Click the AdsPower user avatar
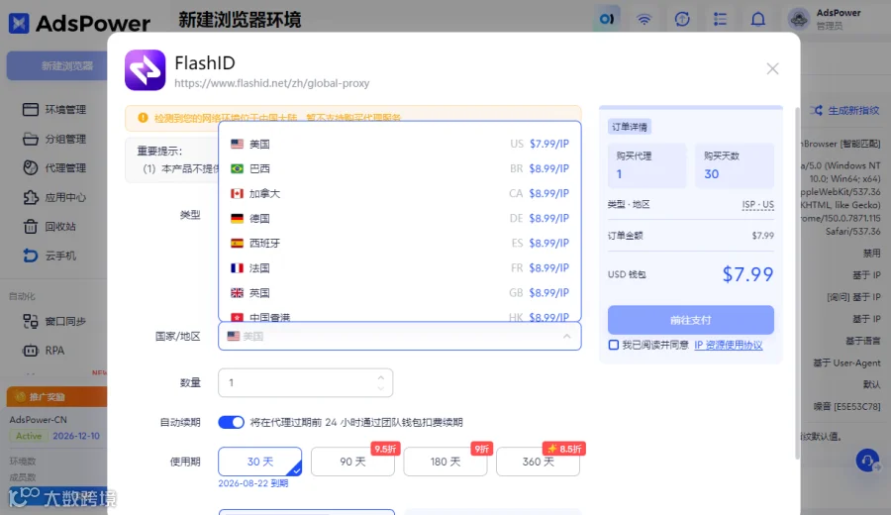 pyautogui.click(x=799, y=20)
